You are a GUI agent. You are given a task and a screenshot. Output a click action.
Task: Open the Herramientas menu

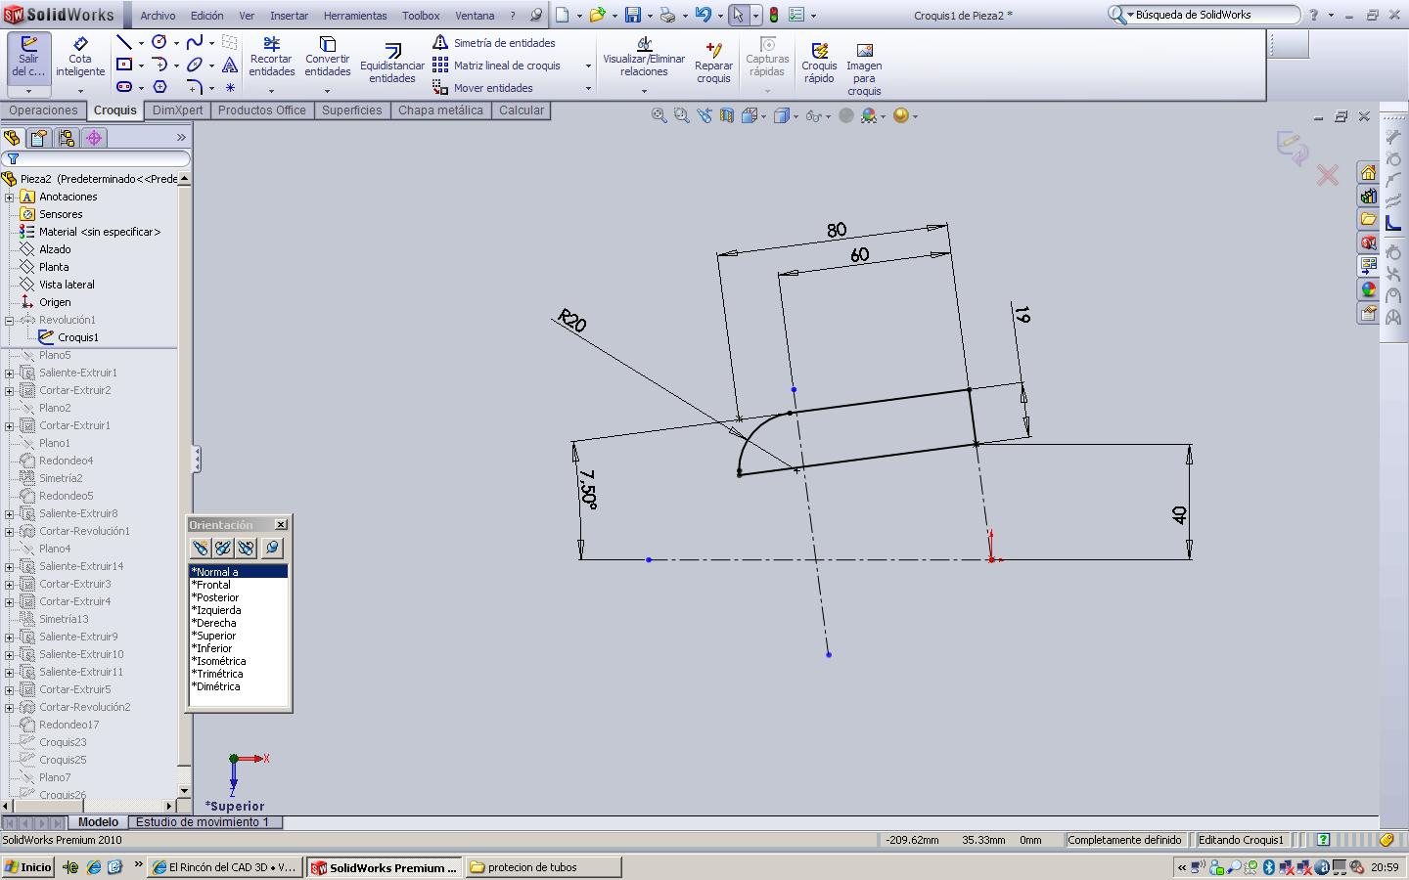355,16
